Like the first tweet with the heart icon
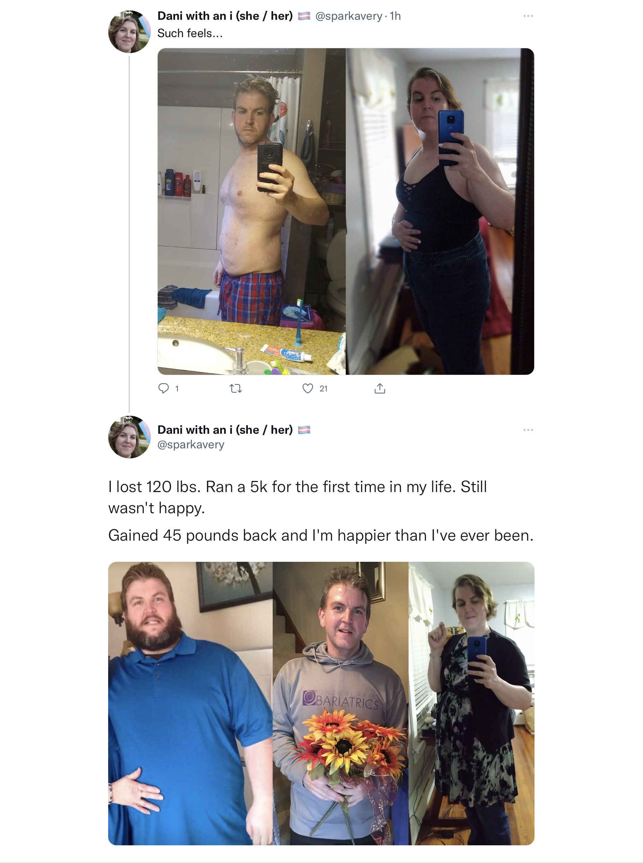This screenshot has height=863, width=643. point(307,388)
